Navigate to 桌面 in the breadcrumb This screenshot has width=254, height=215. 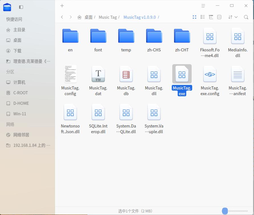[x=89, y=17]
